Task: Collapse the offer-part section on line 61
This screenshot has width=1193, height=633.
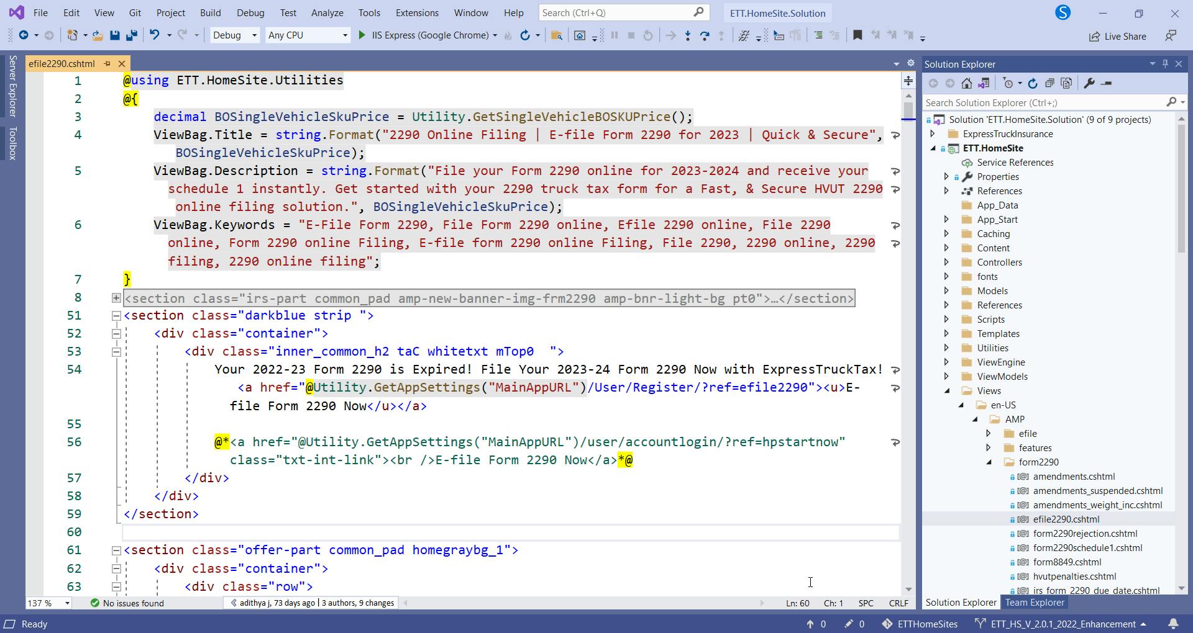Action: coord(116,550)
